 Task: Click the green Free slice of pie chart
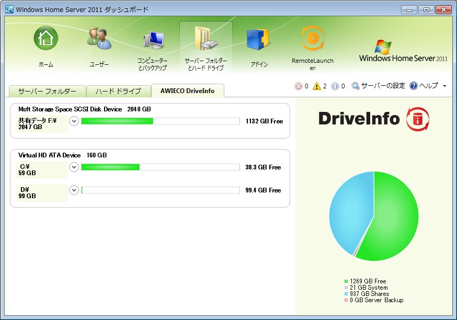click(x=395, y=214)
